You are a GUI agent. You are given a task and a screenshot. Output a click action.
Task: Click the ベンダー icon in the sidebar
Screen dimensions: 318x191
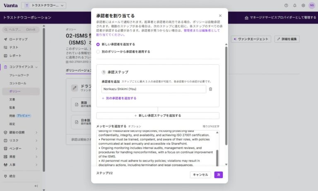pos(5,149)
